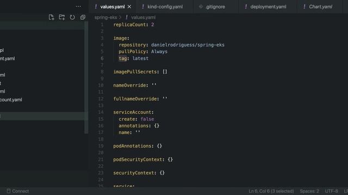Click the false value of create
Viewport: 348px width, 195px height.
(147, 119)
